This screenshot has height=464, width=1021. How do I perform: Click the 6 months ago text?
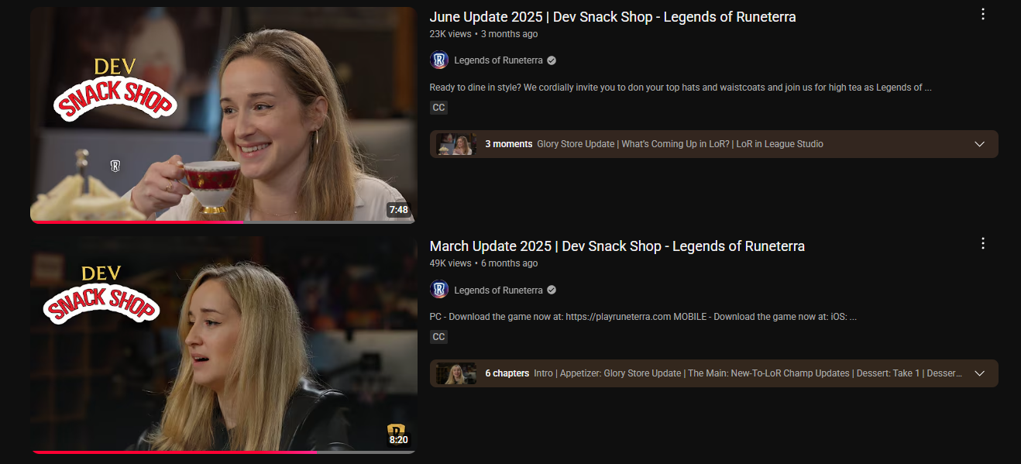click(x=509, y=263)
